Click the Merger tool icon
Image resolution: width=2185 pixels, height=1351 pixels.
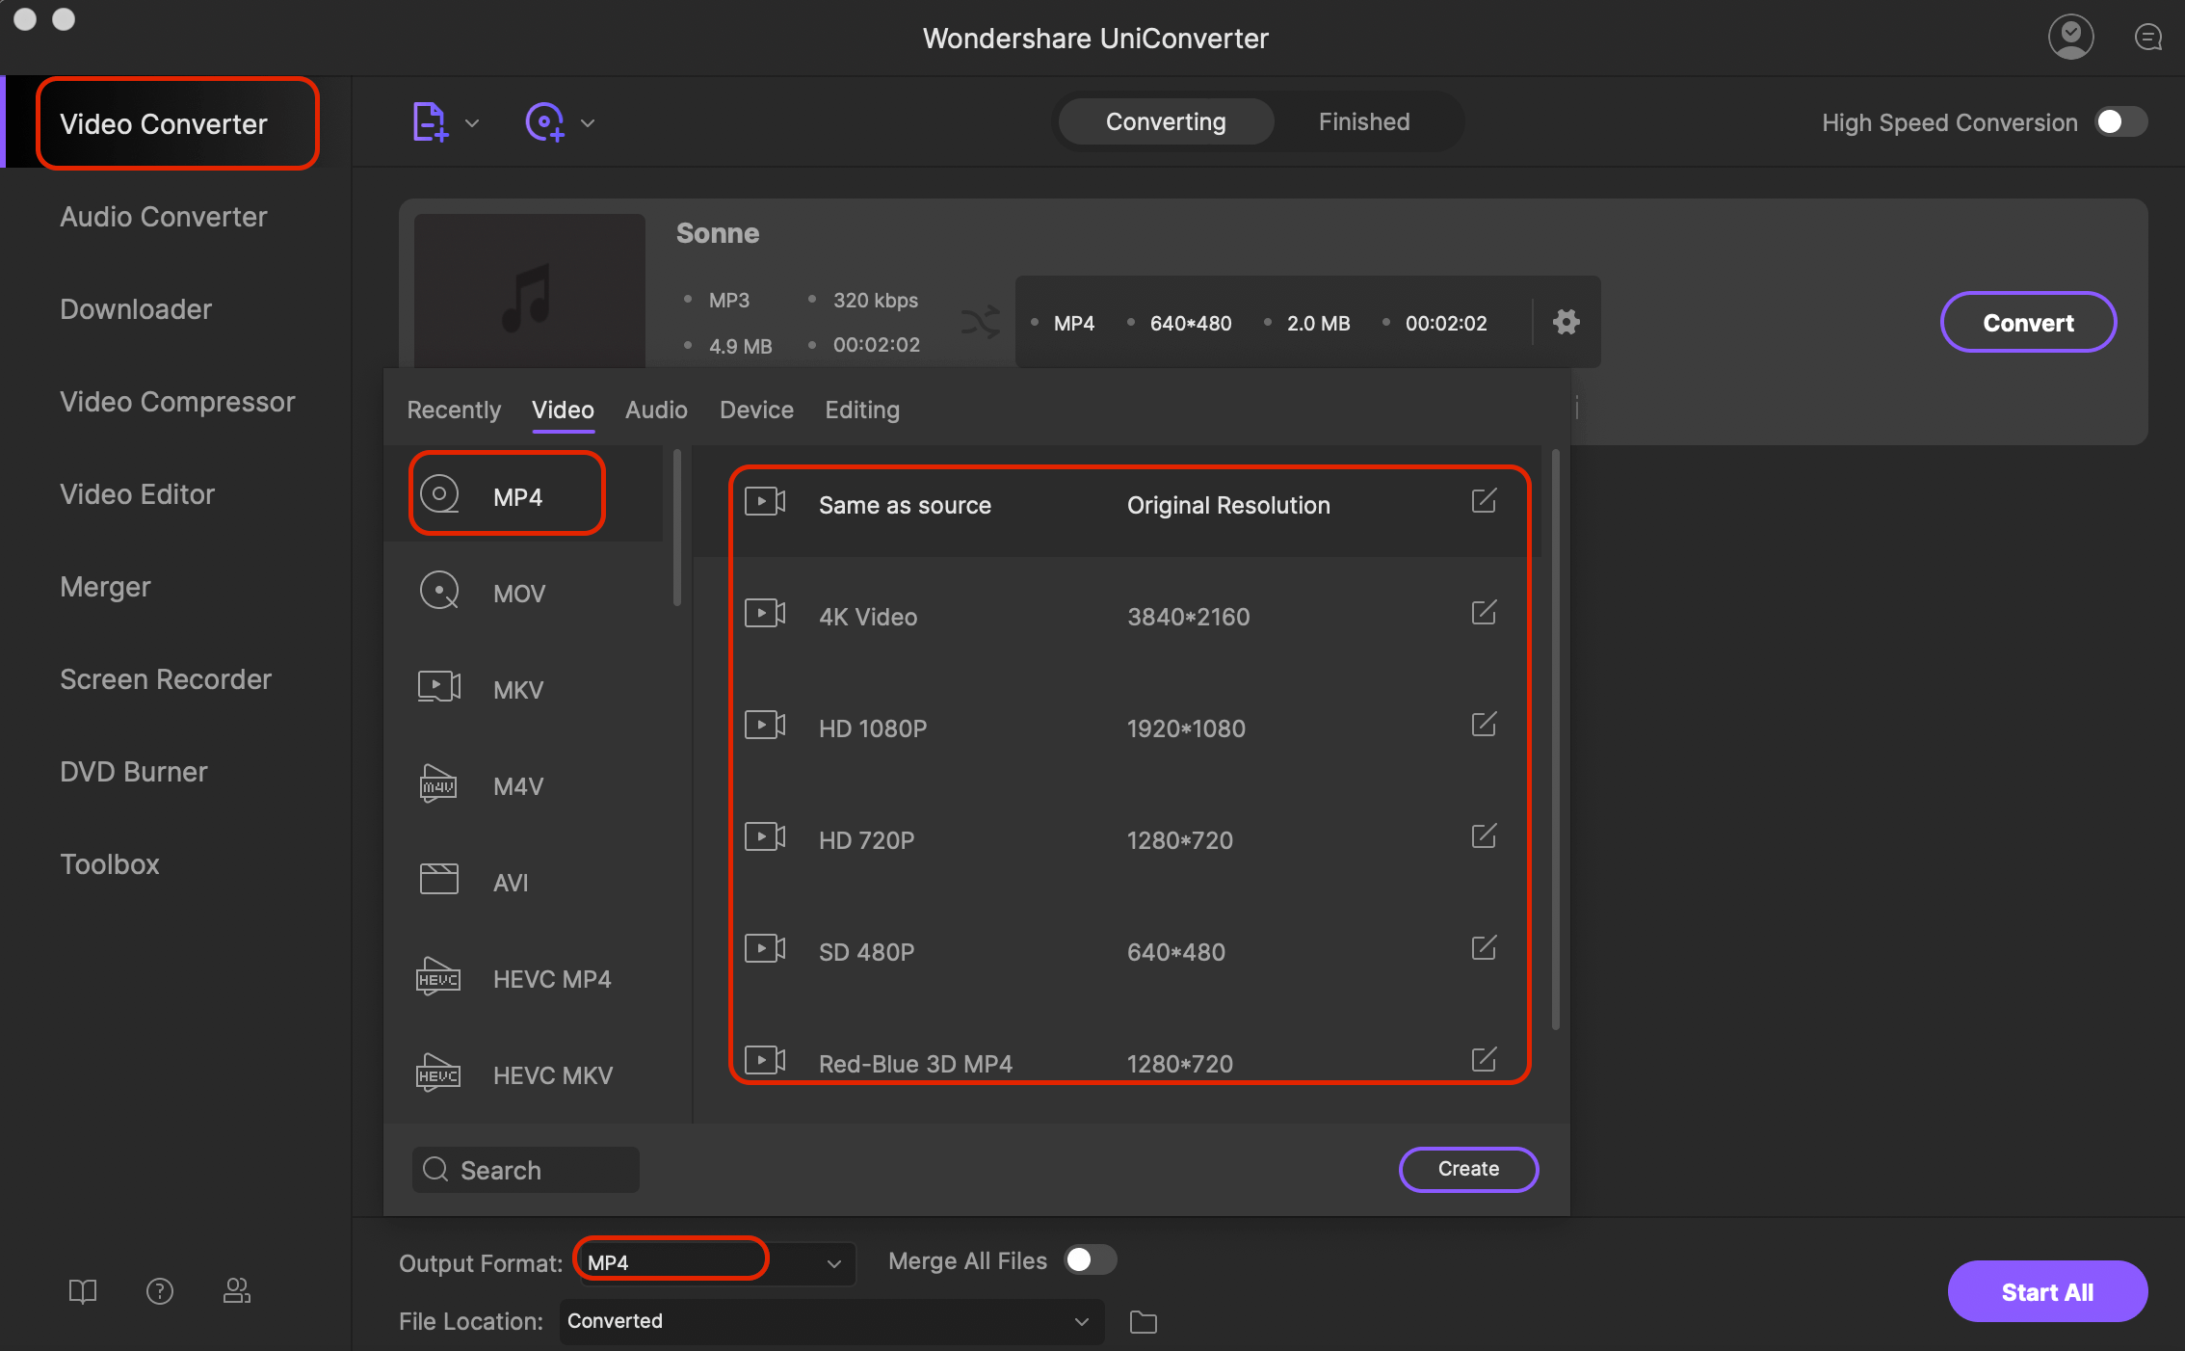pyautogui.click(x=103, y=584)
